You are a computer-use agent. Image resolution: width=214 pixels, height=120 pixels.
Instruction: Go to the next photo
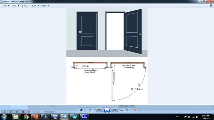114,110
